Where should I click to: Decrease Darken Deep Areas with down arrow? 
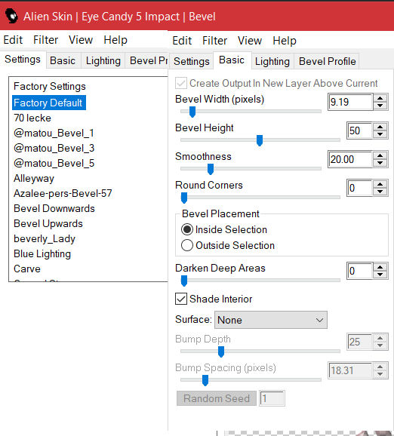coord(380,275)
